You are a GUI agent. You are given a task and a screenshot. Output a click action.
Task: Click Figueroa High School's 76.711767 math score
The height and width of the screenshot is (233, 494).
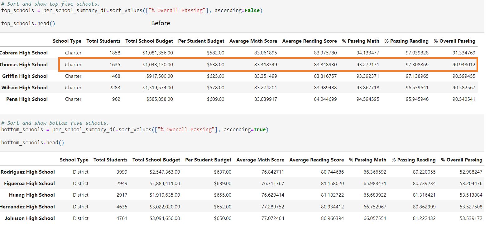[x=273, y=184]
